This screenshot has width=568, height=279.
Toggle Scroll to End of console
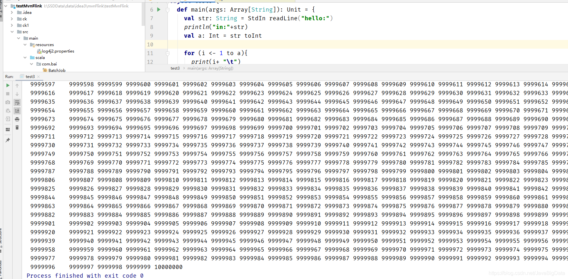pos(17,111)
